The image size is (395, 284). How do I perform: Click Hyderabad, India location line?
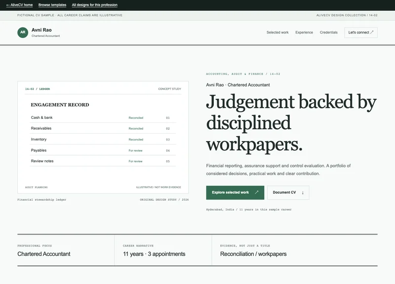[x=249, y=209]
